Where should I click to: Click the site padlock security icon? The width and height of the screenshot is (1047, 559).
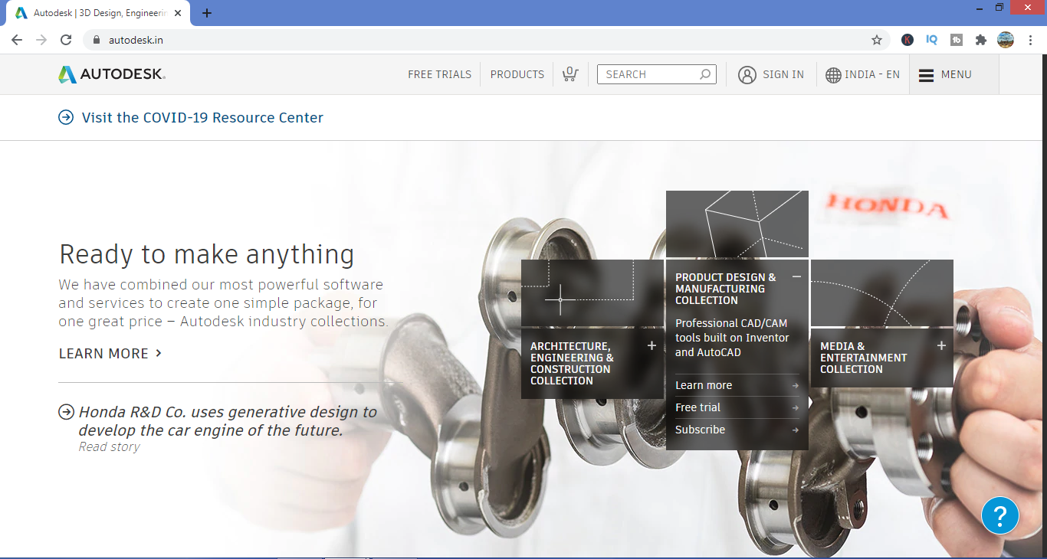pos(97,40)
